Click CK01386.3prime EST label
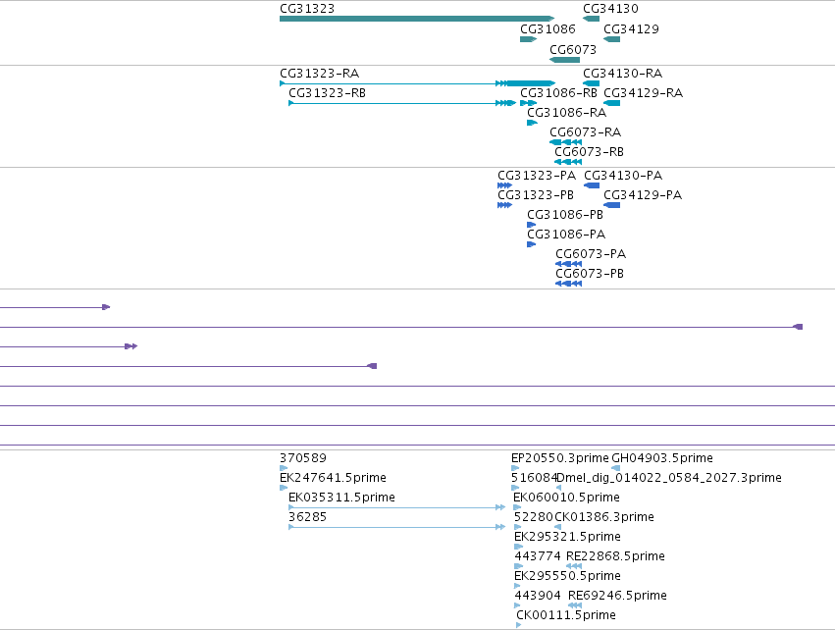835x630 pixels. [x=604, y=517]
